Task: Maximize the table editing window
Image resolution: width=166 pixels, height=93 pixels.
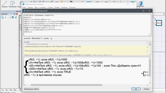Action: [x=128, y=4]
